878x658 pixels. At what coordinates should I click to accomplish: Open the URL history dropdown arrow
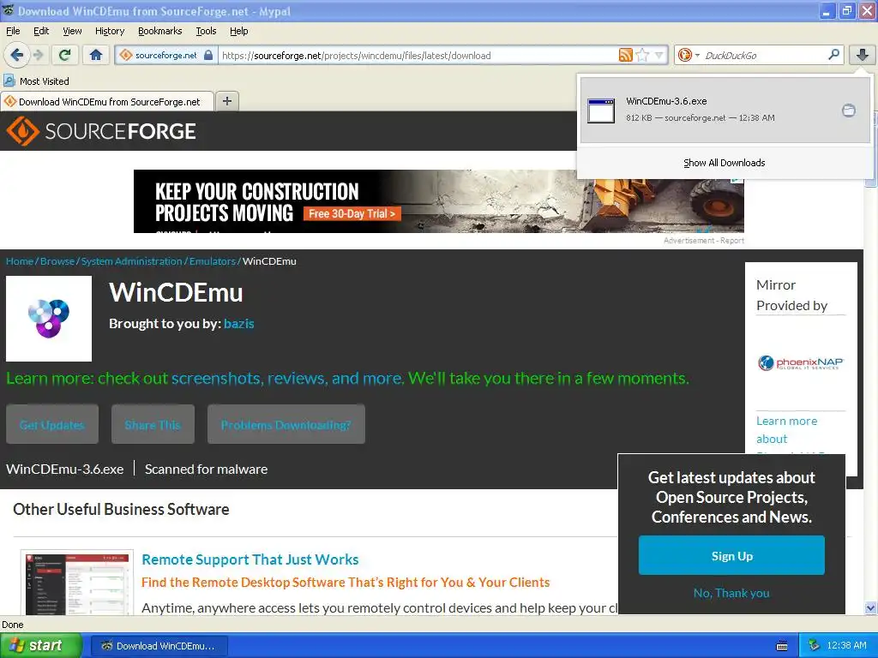[x=659, y=55]
